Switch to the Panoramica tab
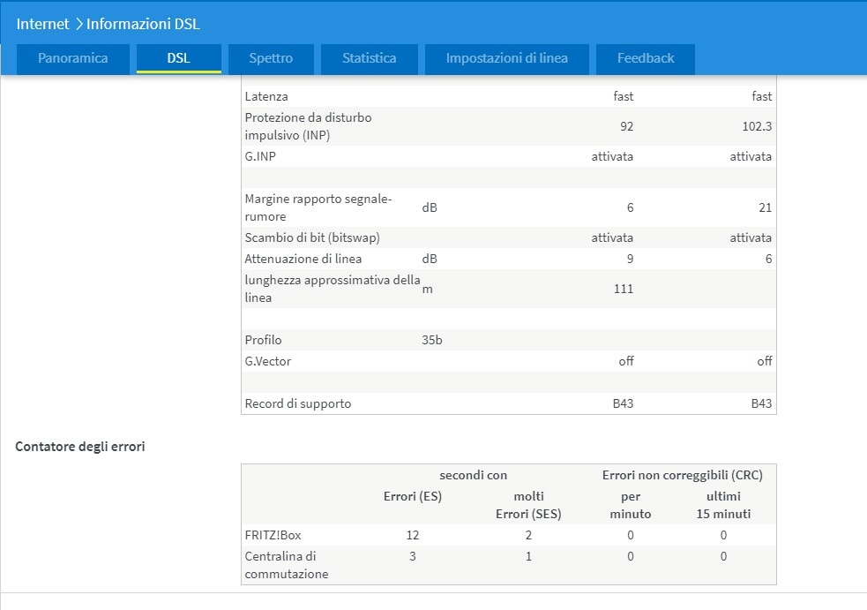Image resolution: width=867 pixels, height=610 pixels. coord(73,58)
